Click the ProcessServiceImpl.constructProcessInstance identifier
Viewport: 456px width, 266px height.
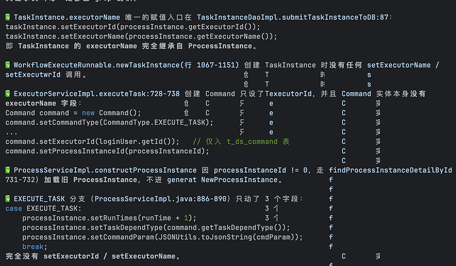tap(105, 170)
